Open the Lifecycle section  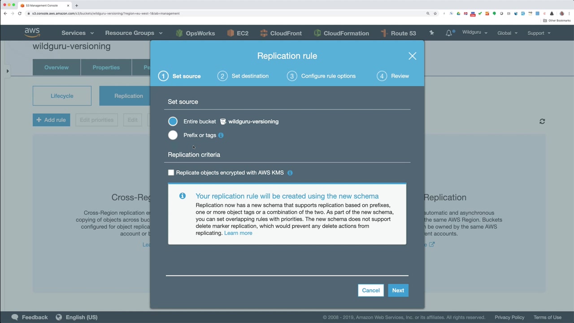tap(62, 96)
